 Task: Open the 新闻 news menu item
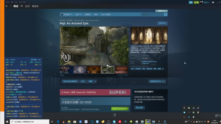(96, 14)
